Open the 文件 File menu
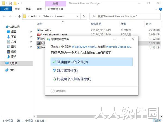 coord(6,9)
